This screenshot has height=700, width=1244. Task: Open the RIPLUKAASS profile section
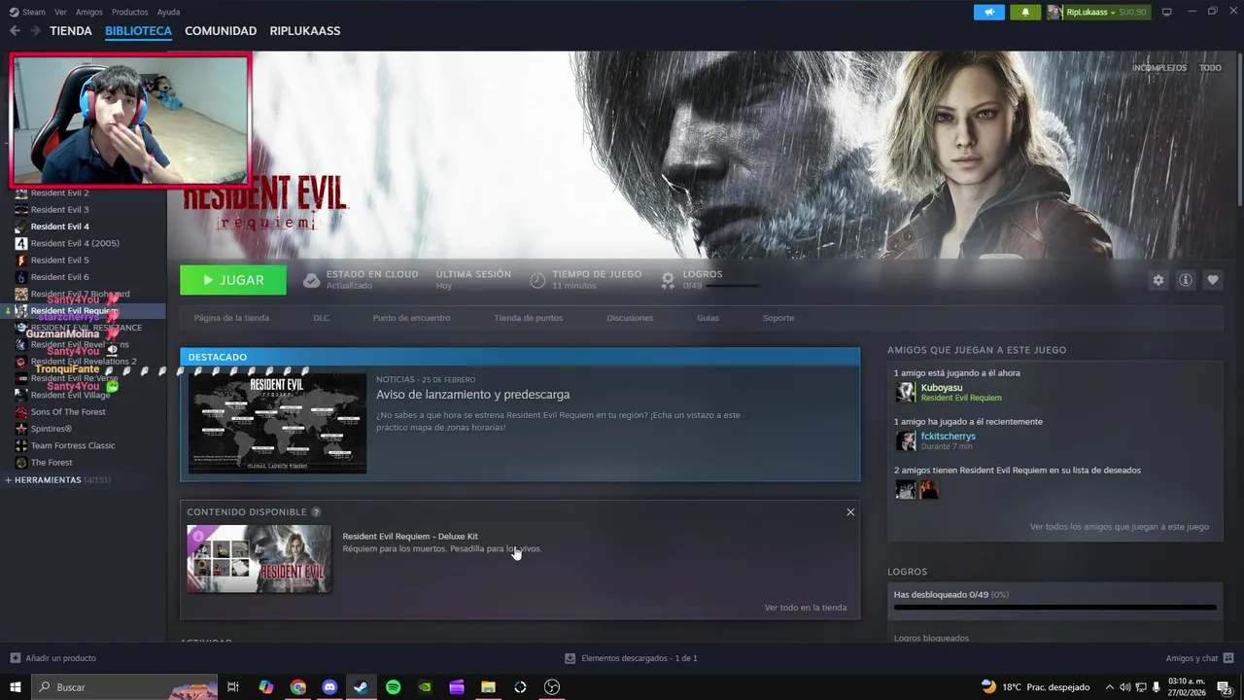(305, 31)
